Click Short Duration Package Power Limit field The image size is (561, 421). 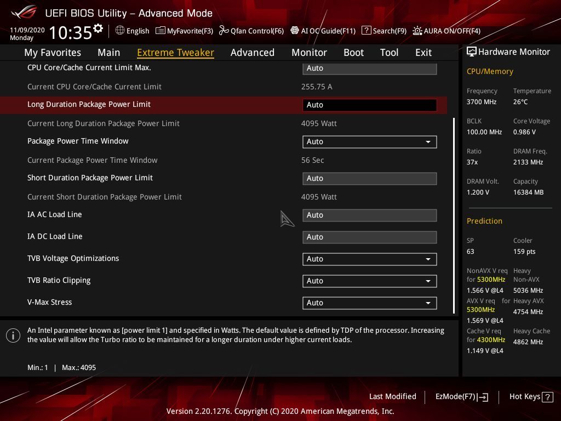369,179
